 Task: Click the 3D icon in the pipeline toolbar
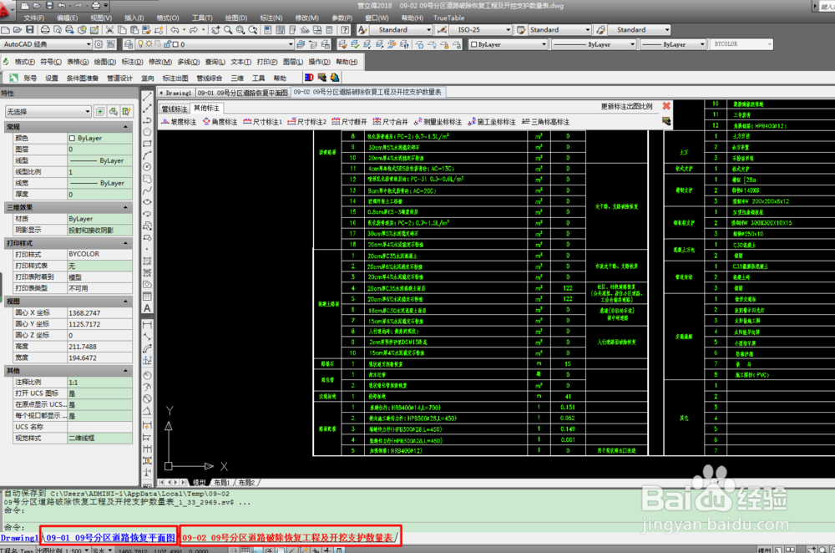coord(309,78)
